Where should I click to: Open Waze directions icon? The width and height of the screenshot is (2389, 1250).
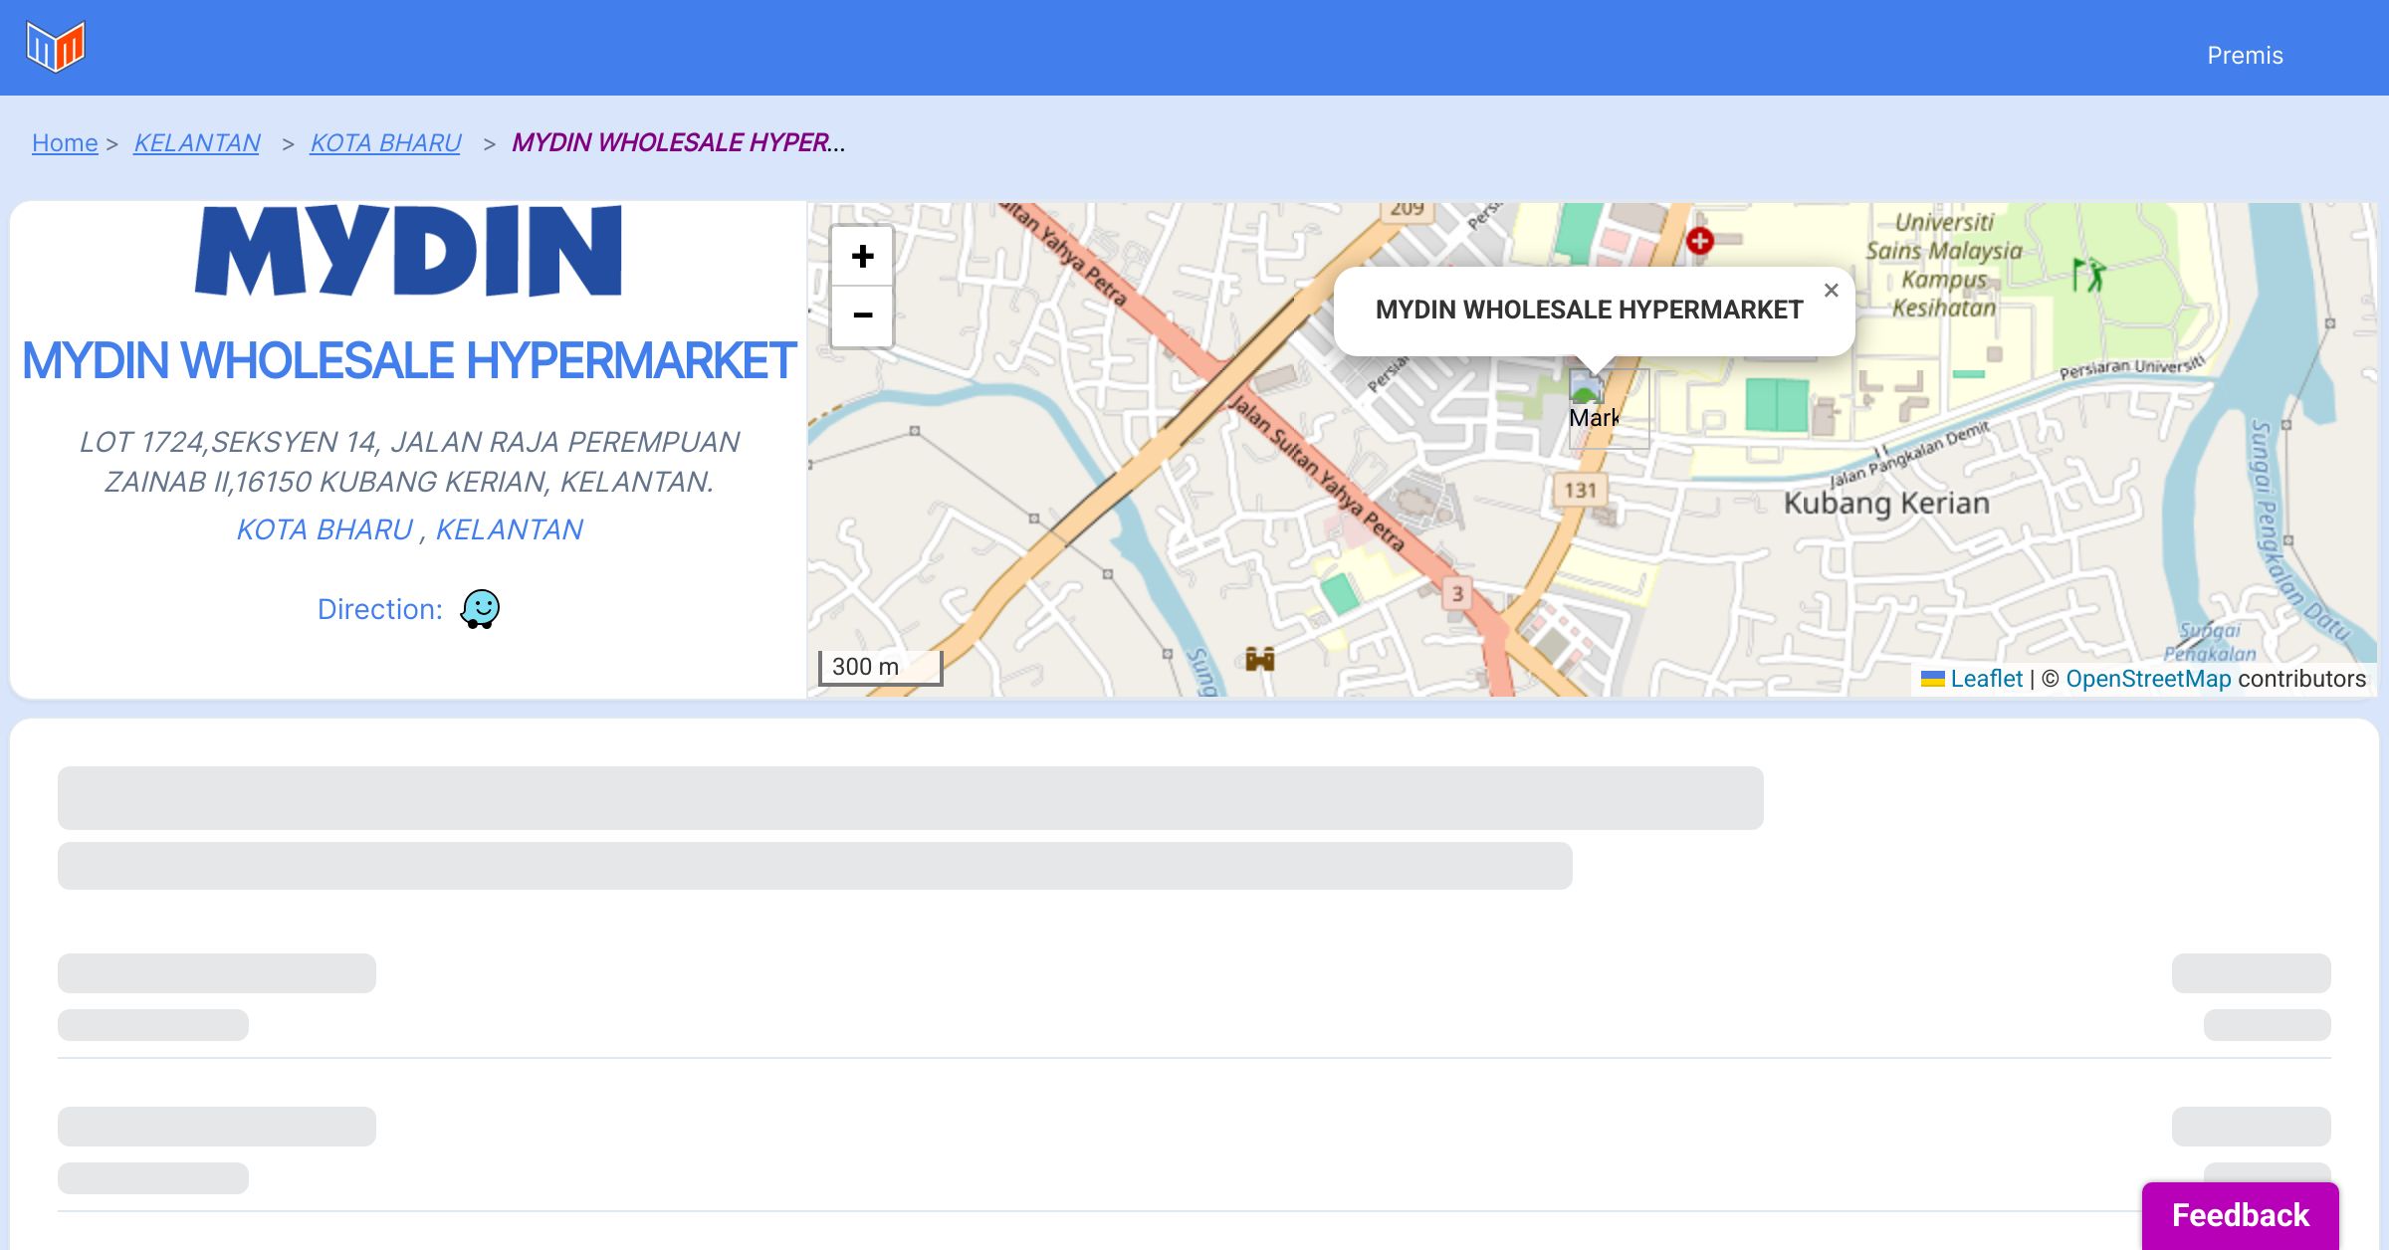click(480, 609)
